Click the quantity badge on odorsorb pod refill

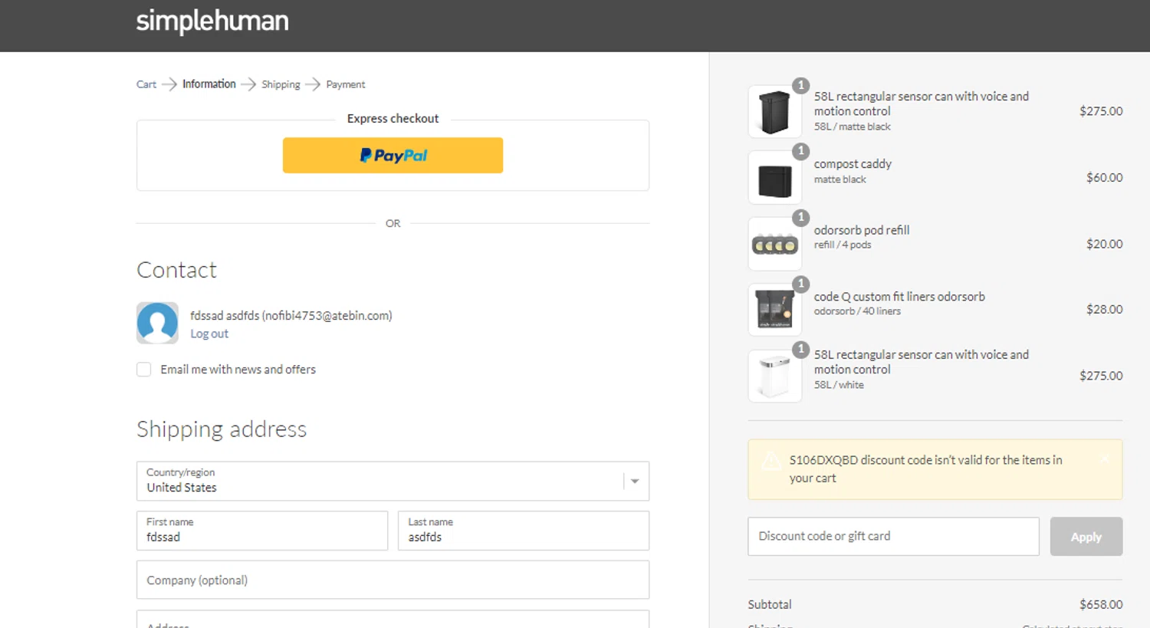(x=800, y=217)
